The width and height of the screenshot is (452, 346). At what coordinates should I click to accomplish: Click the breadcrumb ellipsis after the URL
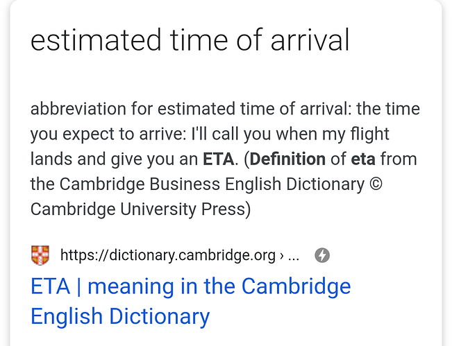click(294, 258)
